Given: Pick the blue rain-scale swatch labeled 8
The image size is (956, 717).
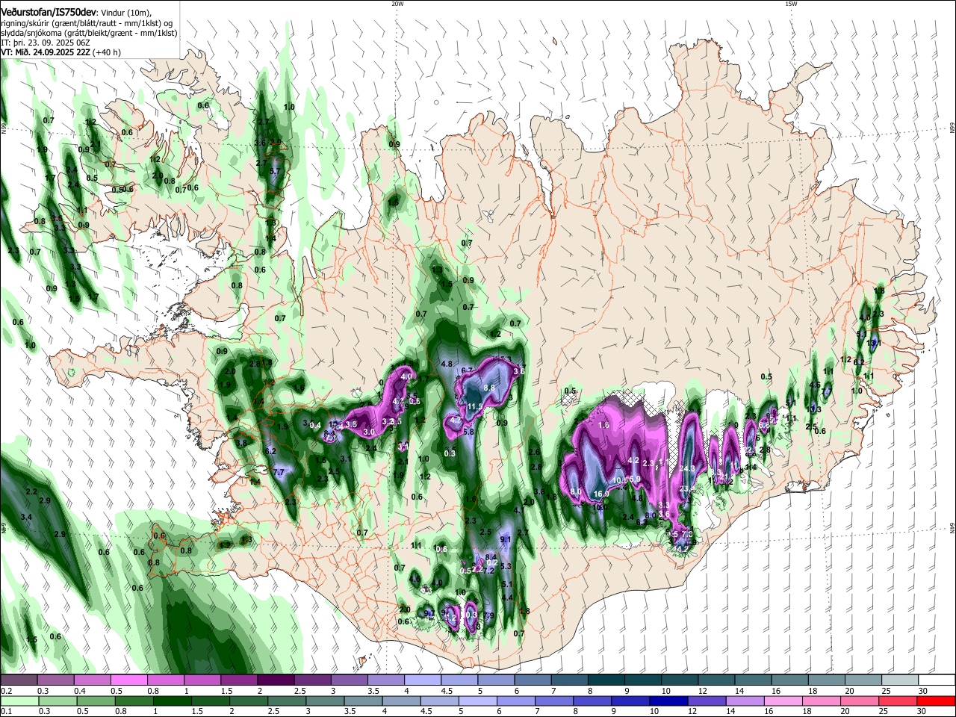Looking at the screenshot, I should tap(592, 701).
